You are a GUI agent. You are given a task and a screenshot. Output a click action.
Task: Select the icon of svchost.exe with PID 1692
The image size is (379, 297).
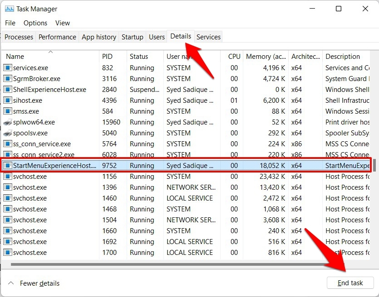point(8,242)
